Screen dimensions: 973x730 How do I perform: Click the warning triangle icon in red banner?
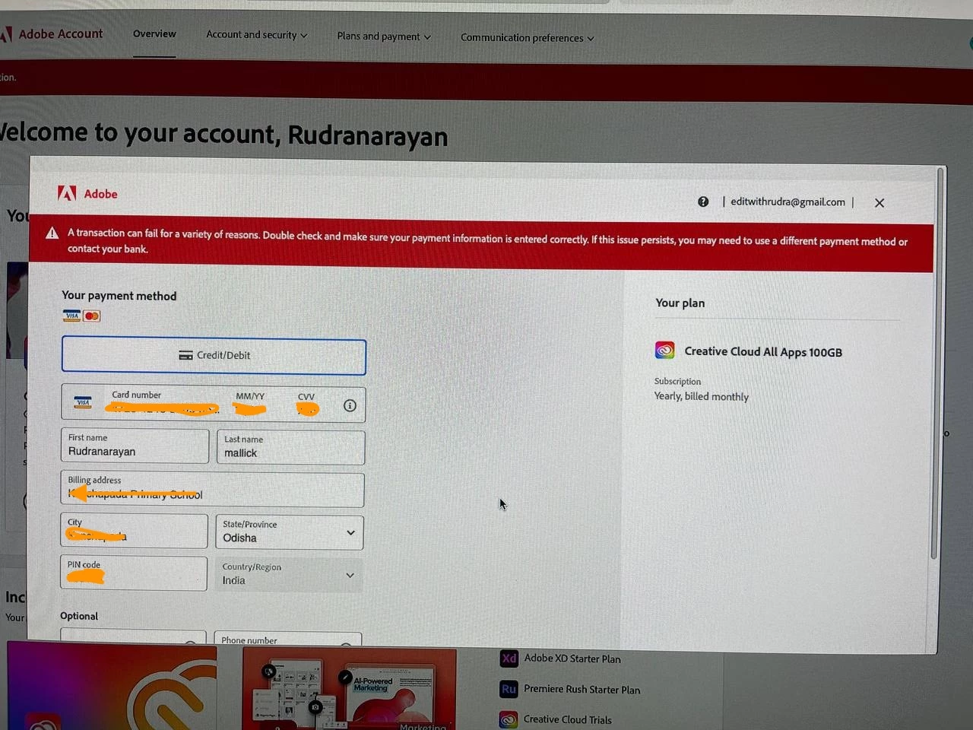[x=52, y=233]
